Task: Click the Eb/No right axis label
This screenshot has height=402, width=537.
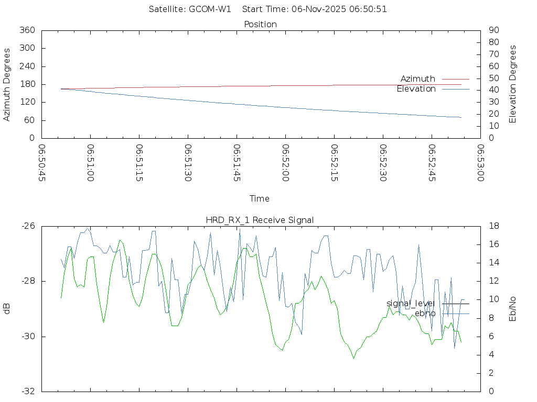Action: coord(513,309)
